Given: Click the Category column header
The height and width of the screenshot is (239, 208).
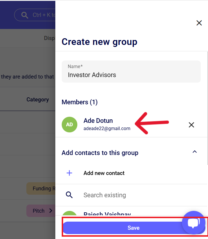Looking at the screenshot, I should pyautogui.click(x=38, y=100).
